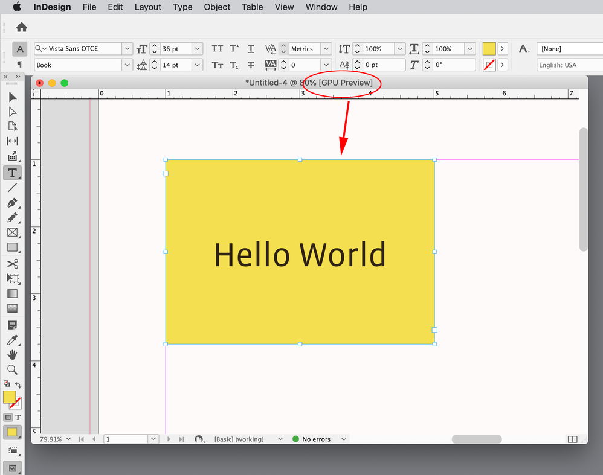The height and width of the screenshot is (475, 603).
Task: Select the Eyedropper tool
Action: [12, 339]
